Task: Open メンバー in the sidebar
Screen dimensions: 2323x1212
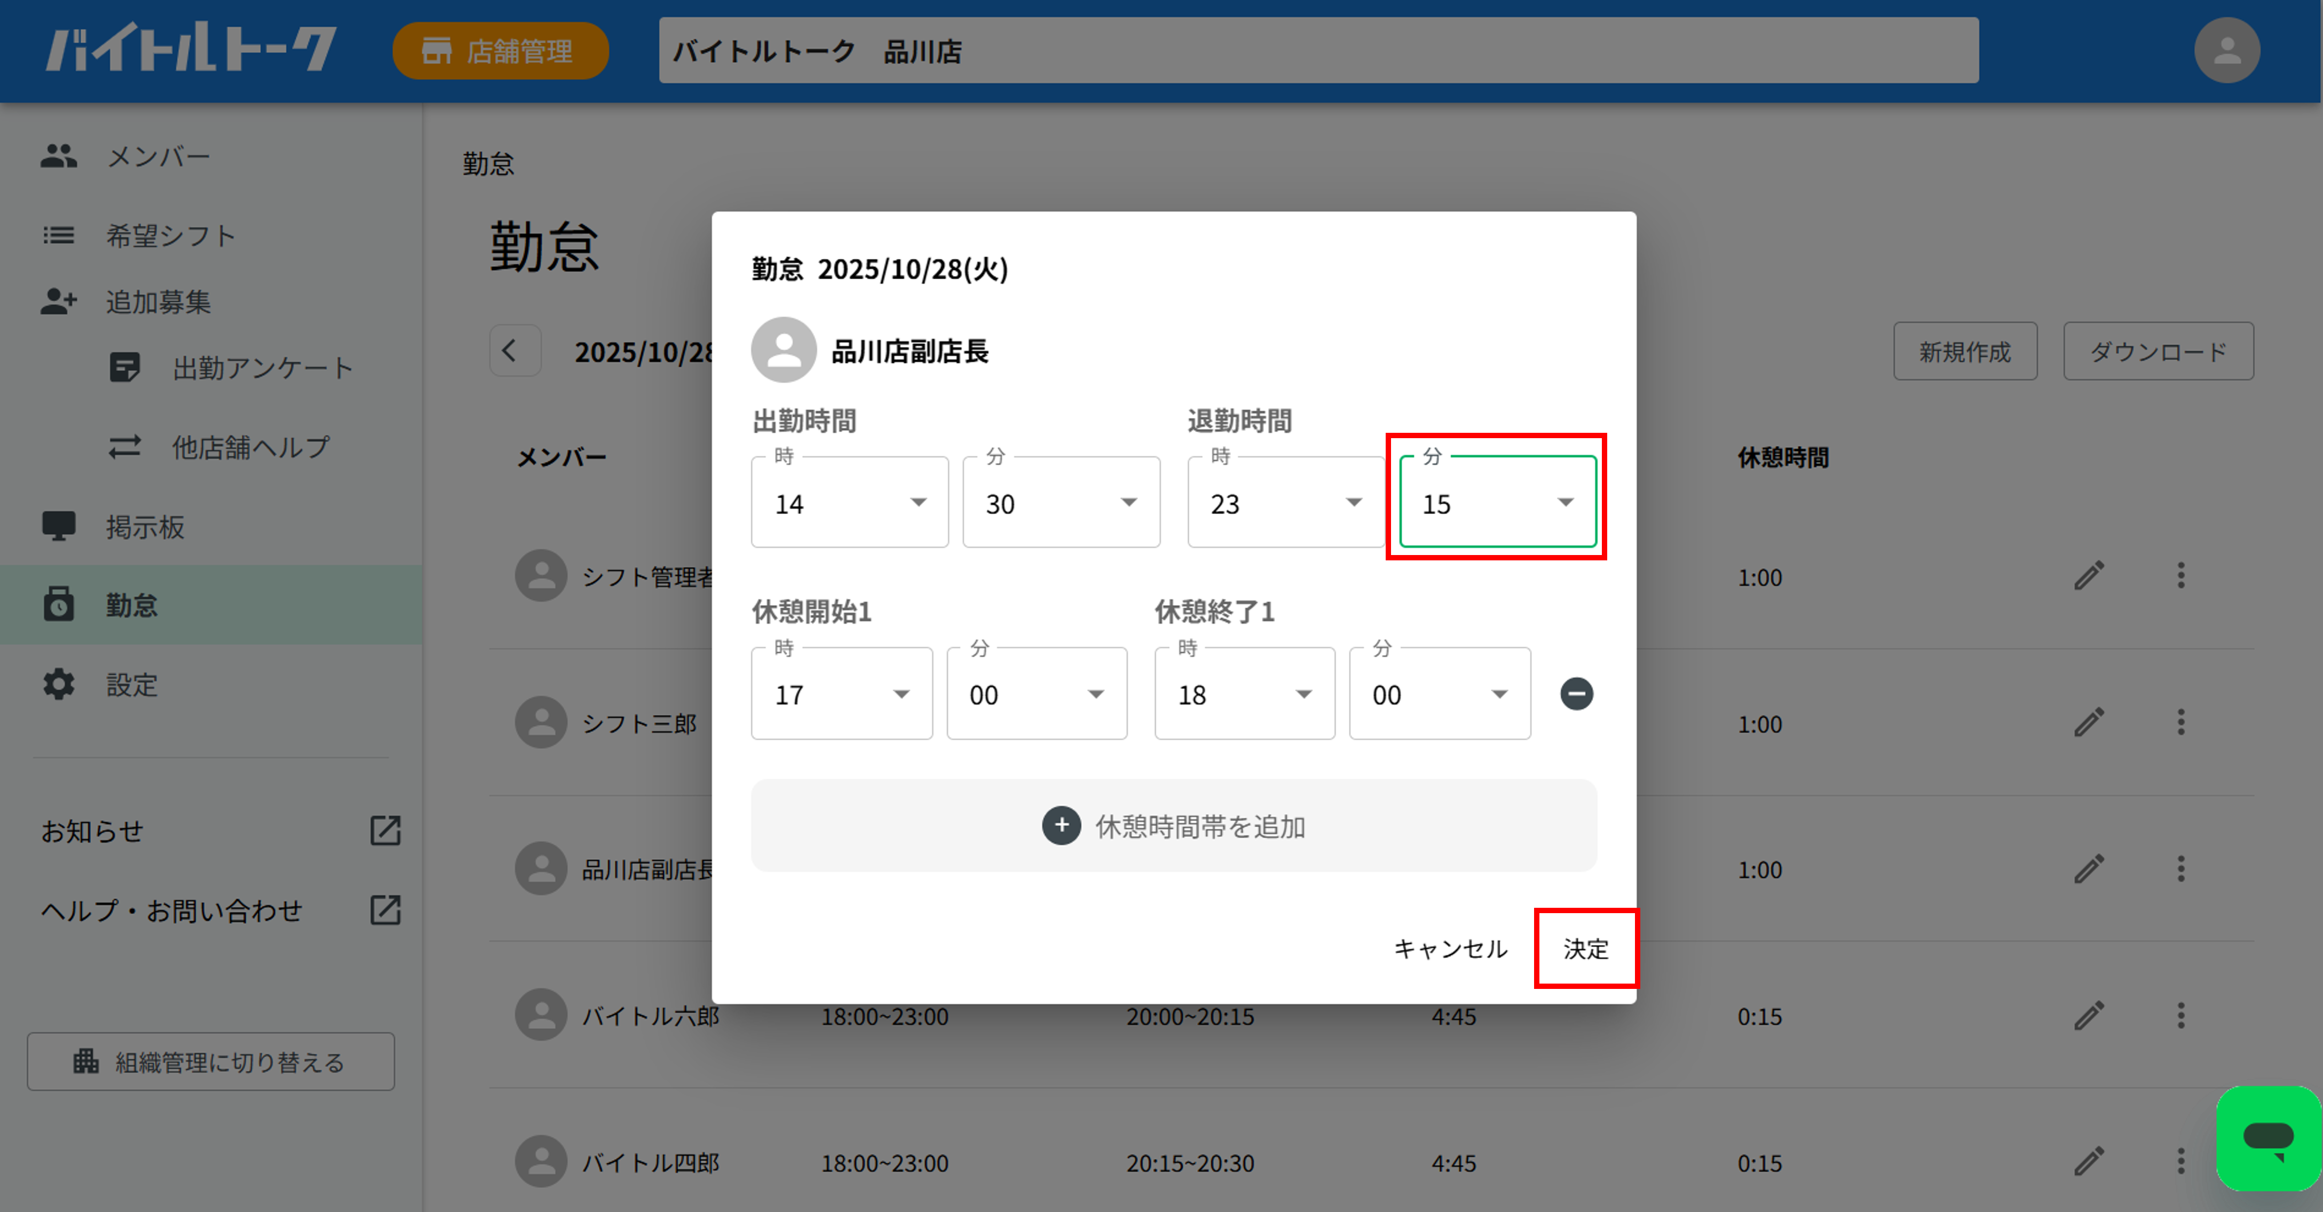Action: [211, 157]
